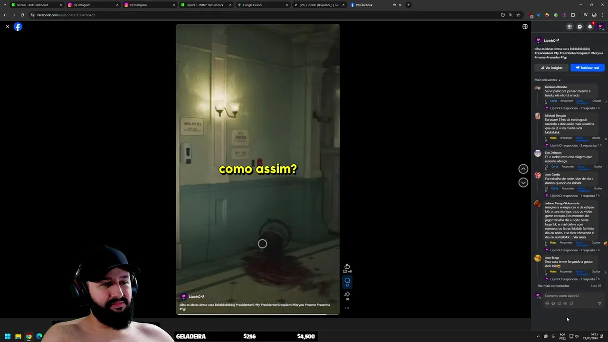
Task: Click Responder on Denison Almeida's comment
Action: [567, 101]
